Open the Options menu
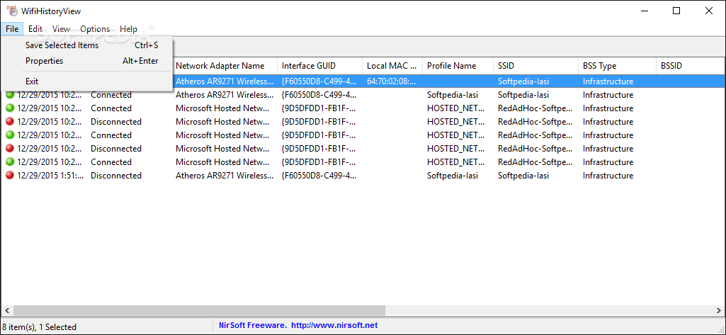This screenshot has height=335, width=726. [95, 29]
